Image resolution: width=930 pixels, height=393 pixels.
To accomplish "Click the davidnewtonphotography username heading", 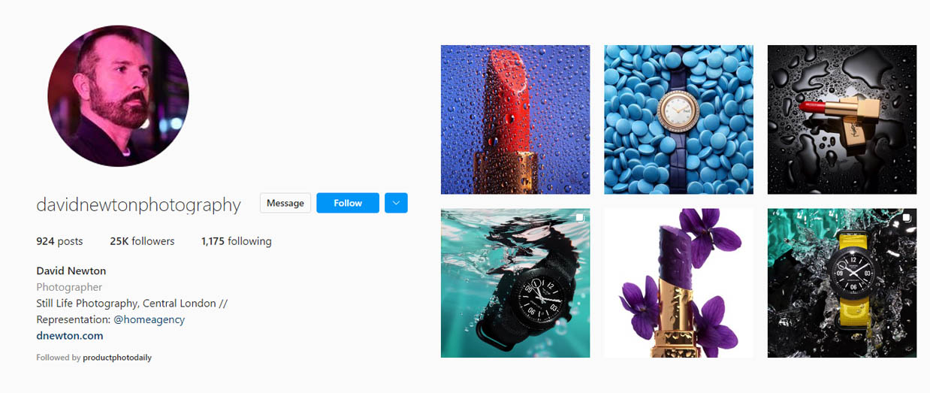I will (138, 204).
